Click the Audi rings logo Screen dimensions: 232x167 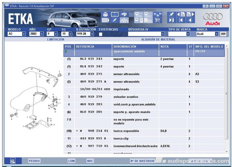[213, 16]
